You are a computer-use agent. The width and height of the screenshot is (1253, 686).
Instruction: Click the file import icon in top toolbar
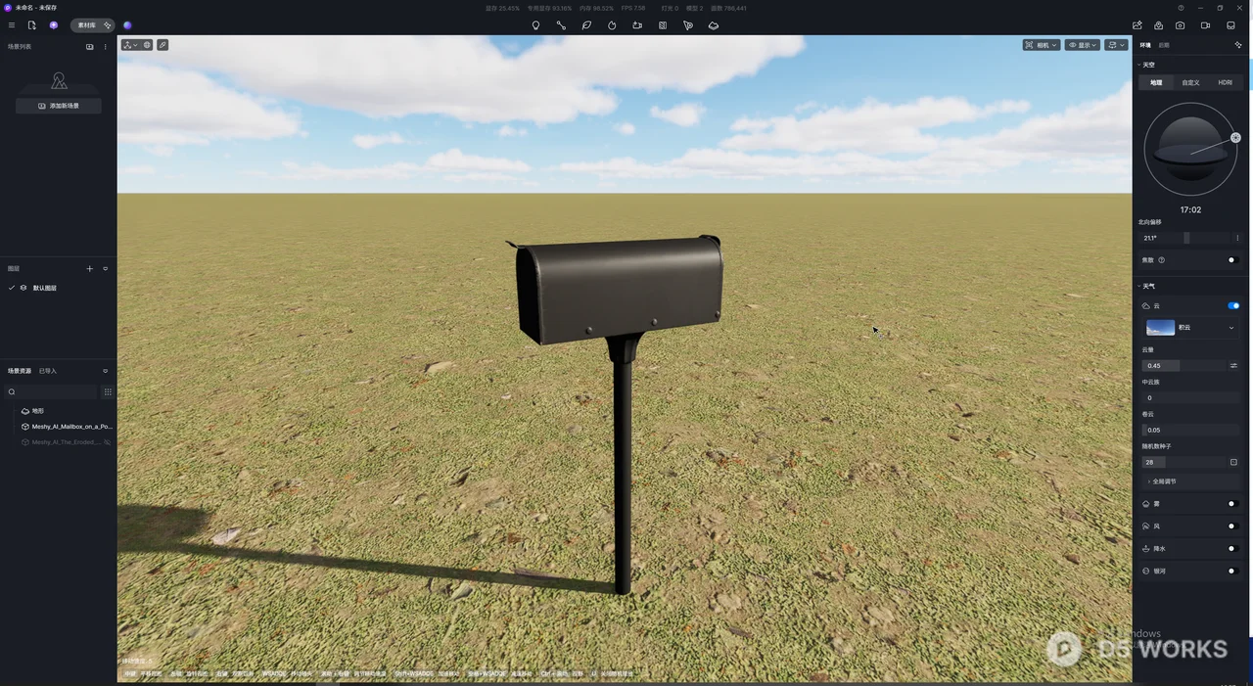pos(32,25)
